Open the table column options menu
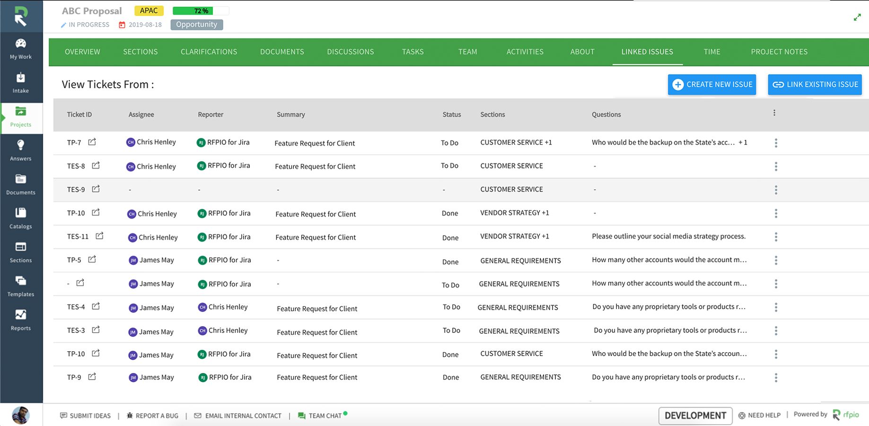Image resolution: width=869 pixels, height=426 pixels. click(x=774, y=113)
